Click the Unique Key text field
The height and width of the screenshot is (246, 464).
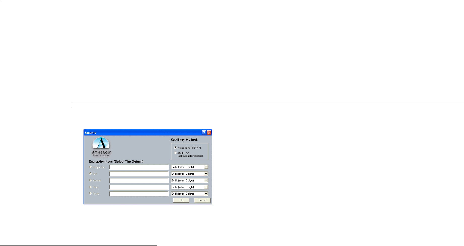click(x=139, y=167)
